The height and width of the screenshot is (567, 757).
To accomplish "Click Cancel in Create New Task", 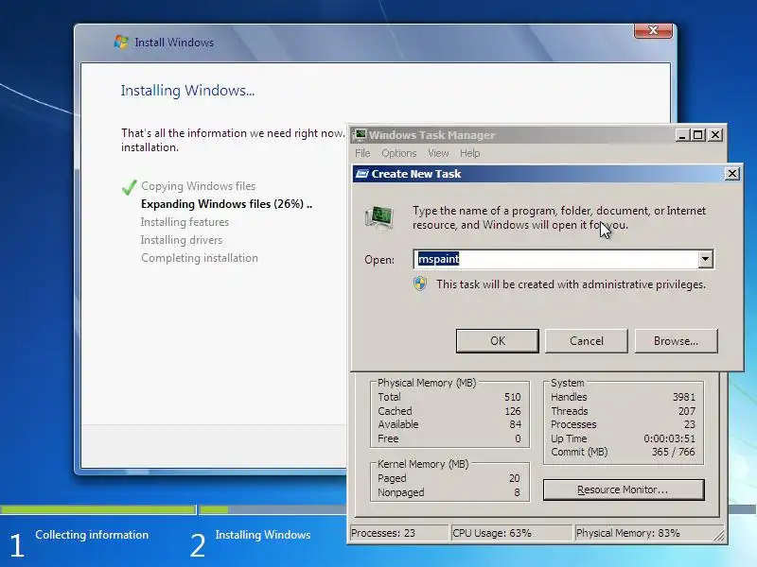I will point(587,341).
